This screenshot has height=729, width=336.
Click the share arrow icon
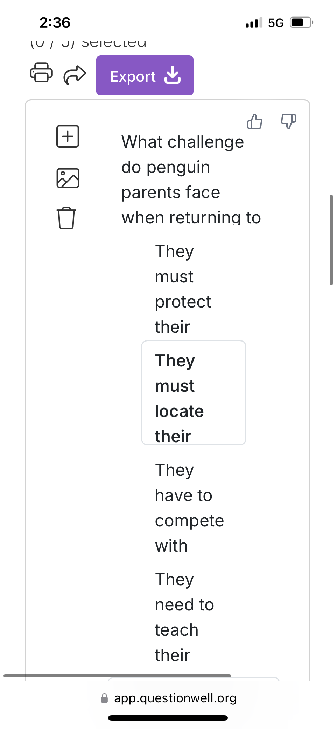pyautogui.click(x=75, y=75)
